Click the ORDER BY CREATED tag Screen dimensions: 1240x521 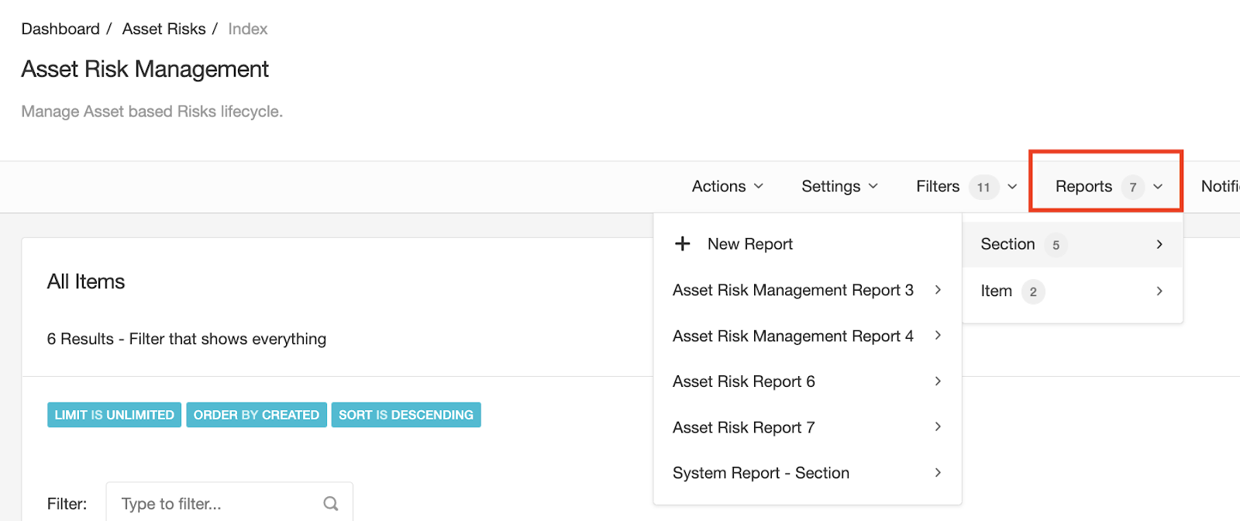click(256, 415)
